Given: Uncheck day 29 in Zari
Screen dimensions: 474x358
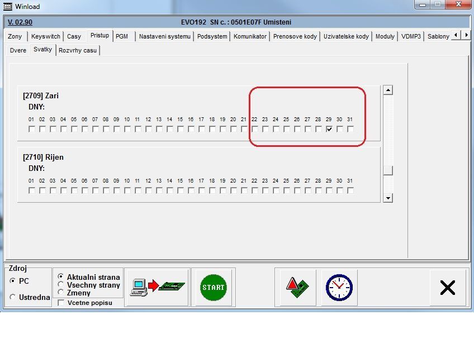Looking at the screenshot, I should click(329, 130).
